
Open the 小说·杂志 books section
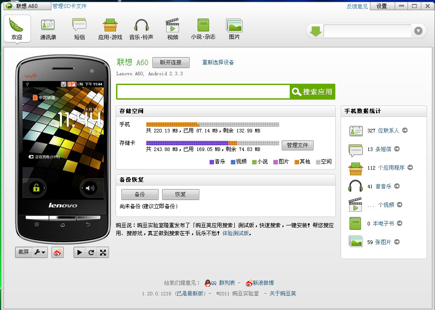pos(203,29)
